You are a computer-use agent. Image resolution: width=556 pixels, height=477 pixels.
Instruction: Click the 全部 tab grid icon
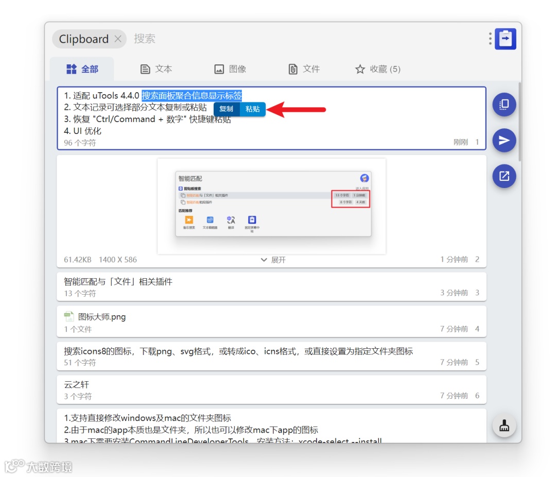tap(72, 69)
